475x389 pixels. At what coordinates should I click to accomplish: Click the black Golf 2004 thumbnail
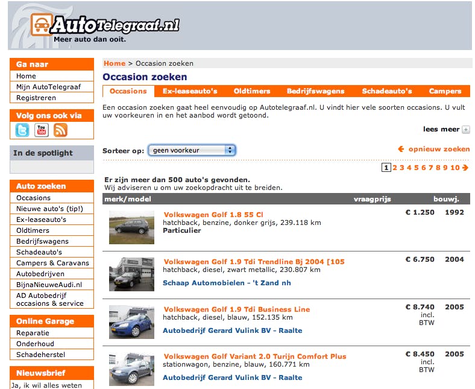[x=132, y=274]
